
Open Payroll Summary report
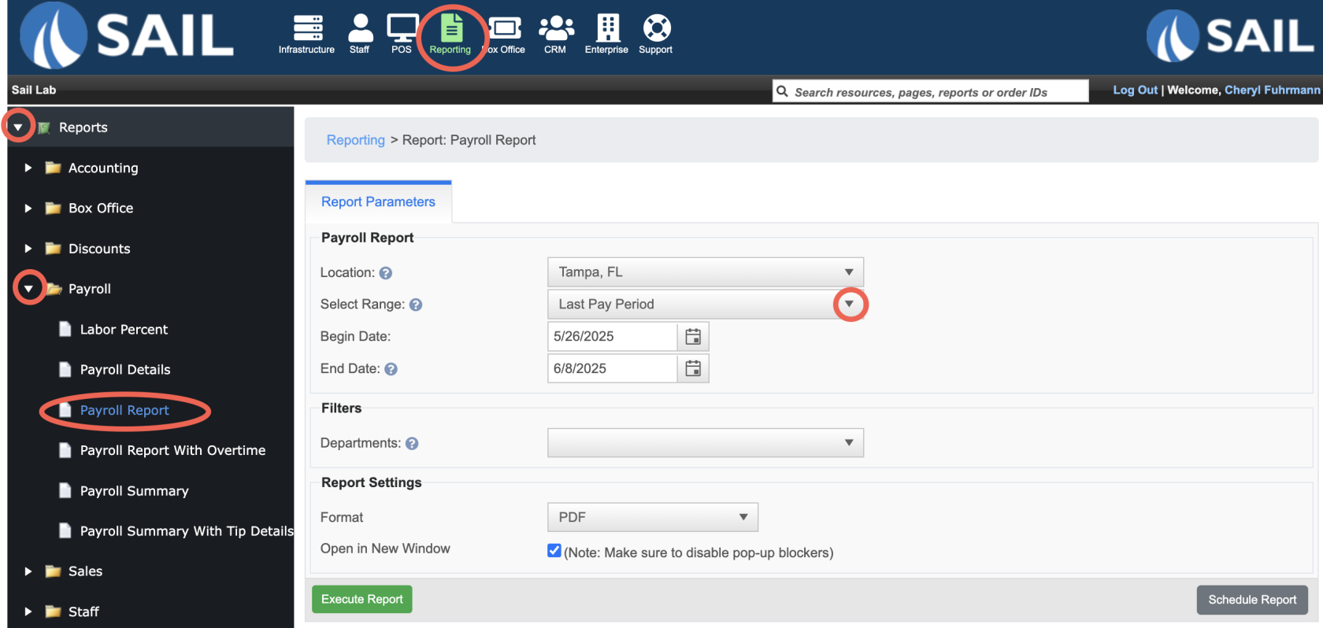(x=135, y=491)
